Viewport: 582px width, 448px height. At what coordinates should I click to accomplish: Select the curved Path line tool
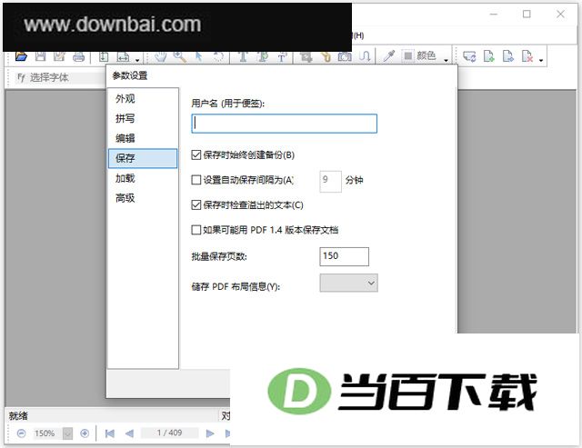365,56
